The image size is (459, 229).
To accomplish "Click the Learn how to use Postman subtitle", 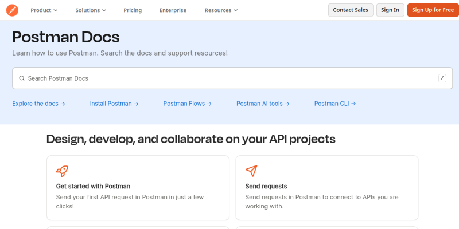I will [x=120, y=53].
